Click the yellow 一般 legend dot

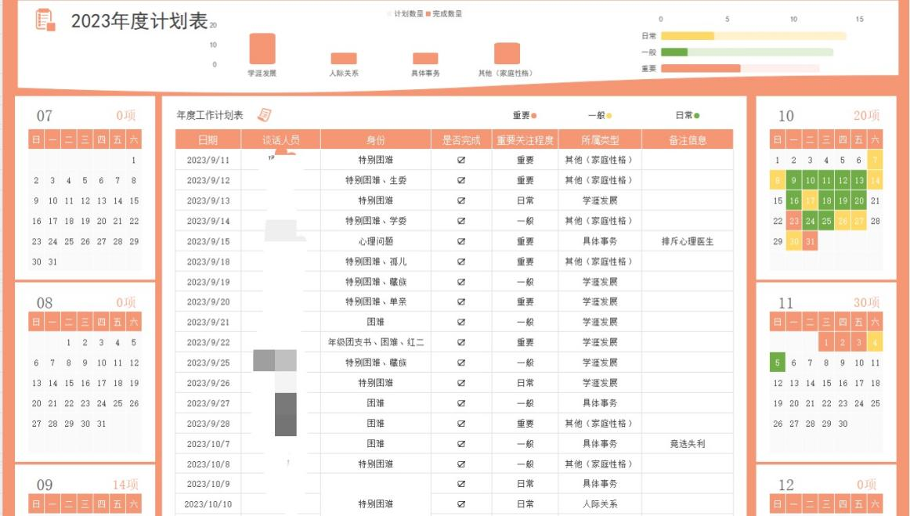tap(609, 116)
